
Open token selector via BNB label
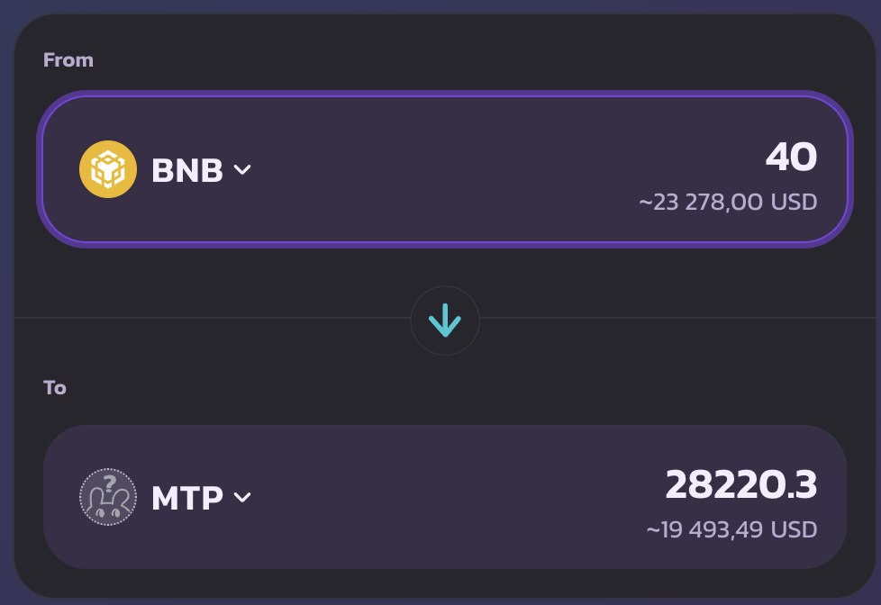tap(187, 169)
